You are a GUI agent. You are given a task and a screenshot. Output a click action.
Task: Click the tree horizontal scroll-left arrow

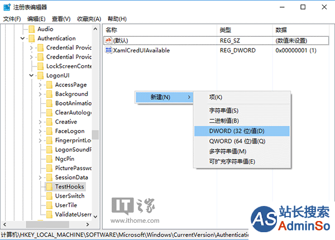[4, 224]
